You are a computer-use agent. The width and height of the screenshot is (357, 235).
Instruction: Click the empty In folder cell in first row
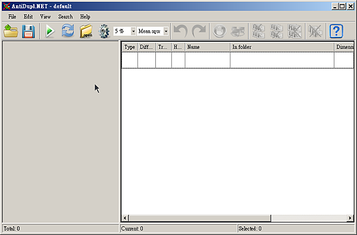tap(282, 60)
